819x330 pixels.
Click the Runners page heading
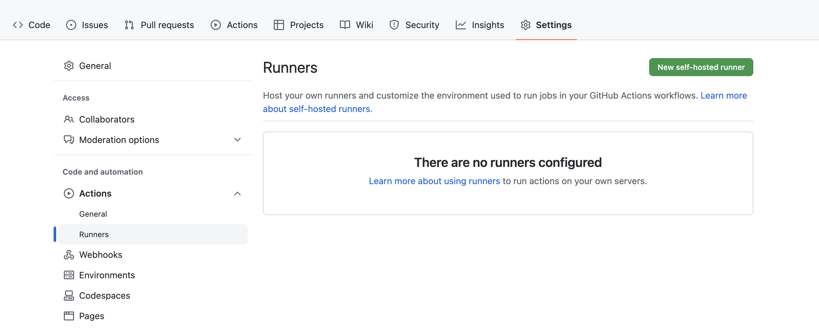(290, 68)
